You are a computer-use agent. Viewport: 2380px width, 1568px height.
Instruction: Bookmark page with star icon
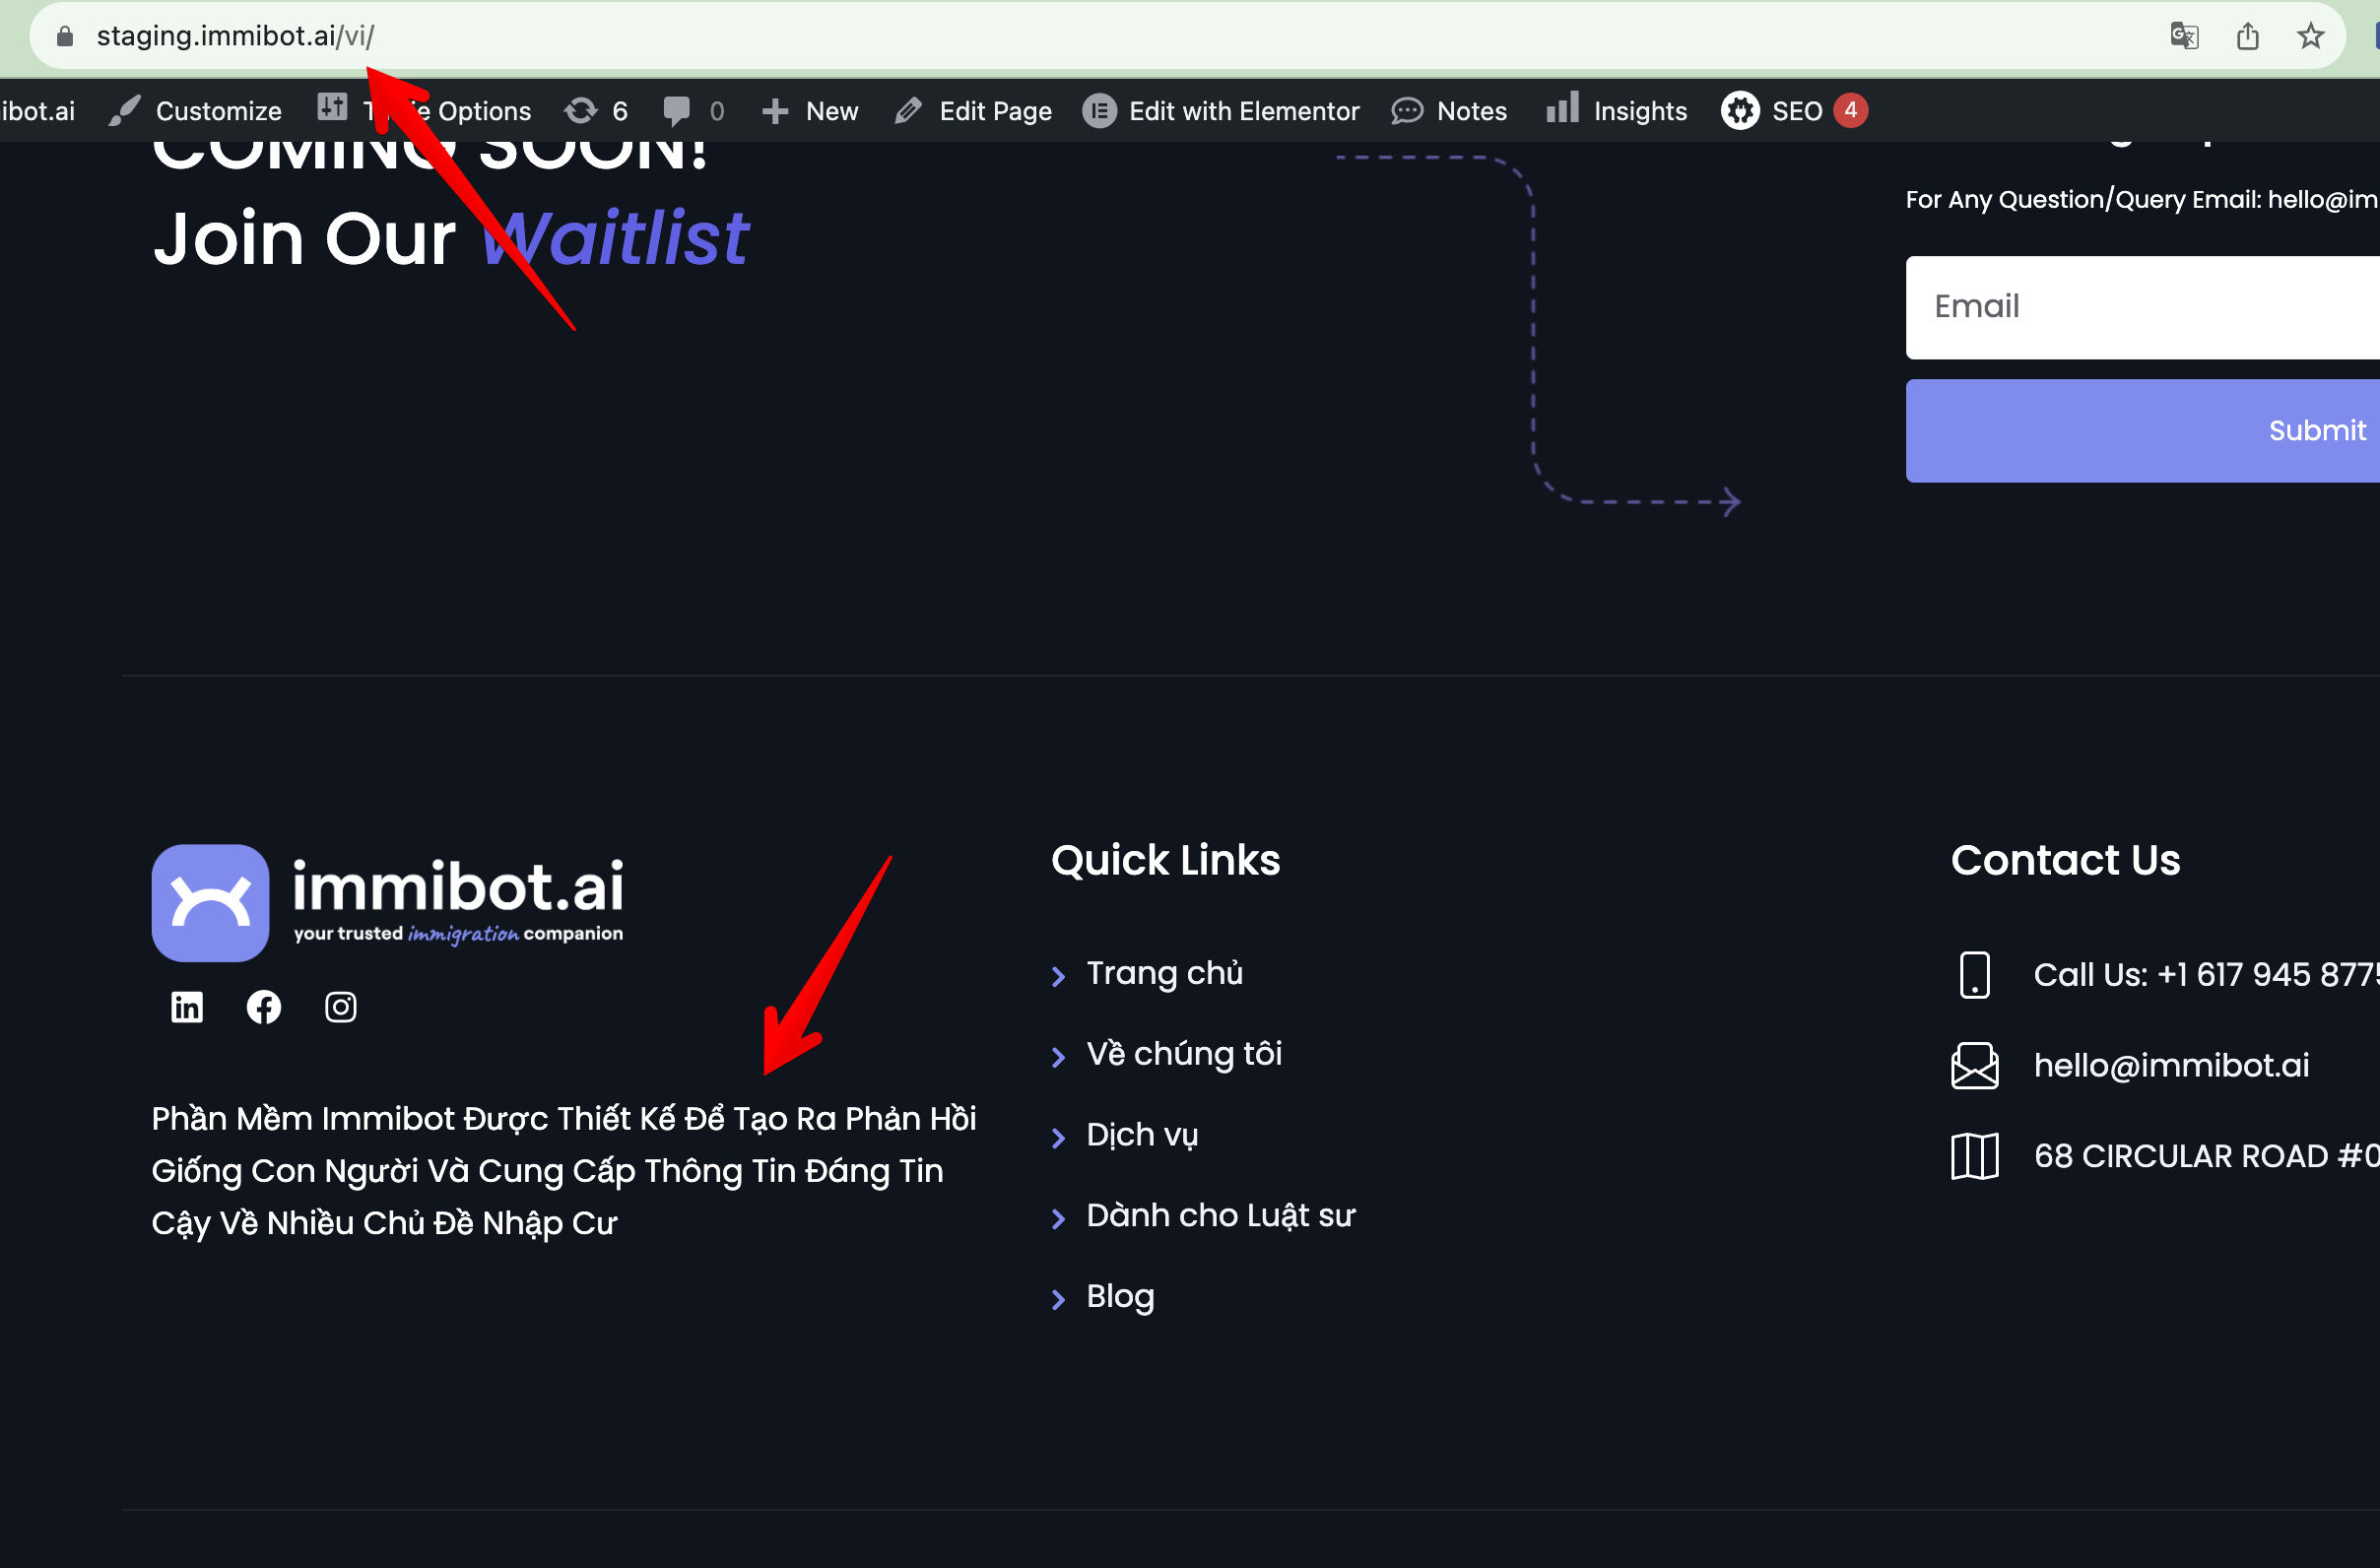pyautogui.click(x=2311, y=37)
